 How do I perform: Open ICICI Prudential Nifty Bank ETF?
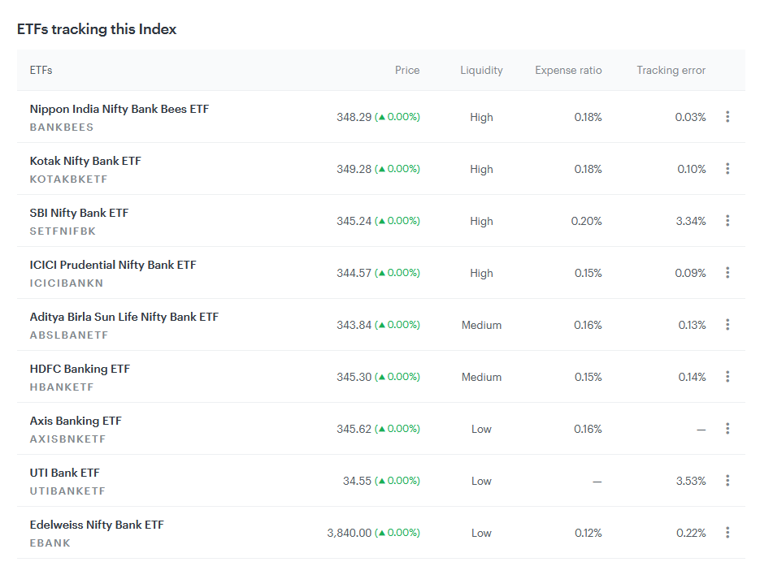[113, 265]
